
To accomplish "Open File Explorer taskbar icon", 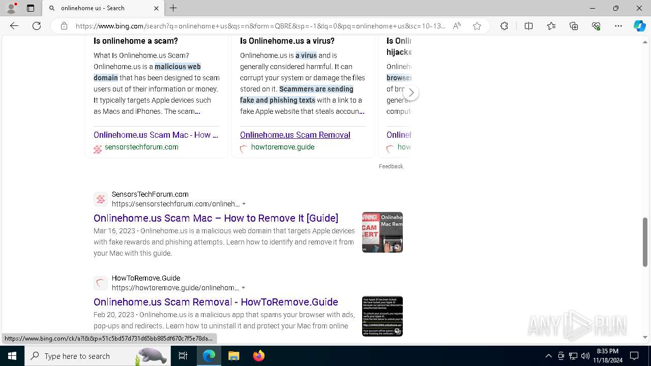I will pos(233,356).
